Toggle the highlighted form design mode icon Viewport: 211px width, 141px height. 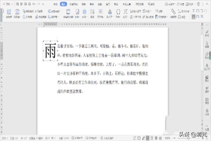(193, 17)
